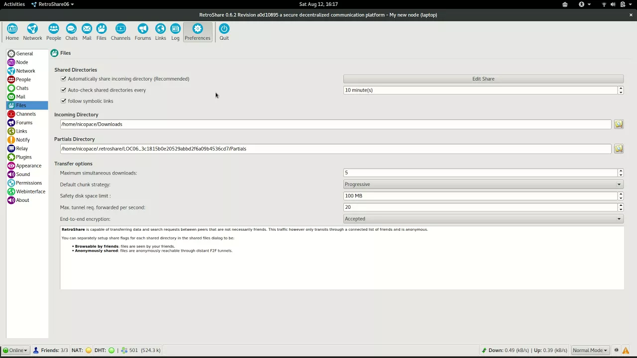Open the accessibility icon in top panel
The width and height of the screenshot is (637, 358).
coord(581,4)
